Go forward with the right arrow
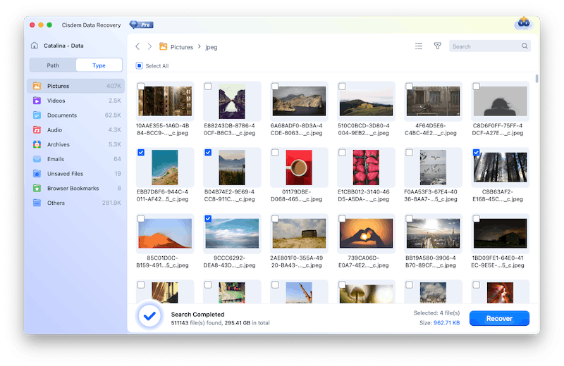The height and width of the screenshot is (366, 564). tap(149, 46)
